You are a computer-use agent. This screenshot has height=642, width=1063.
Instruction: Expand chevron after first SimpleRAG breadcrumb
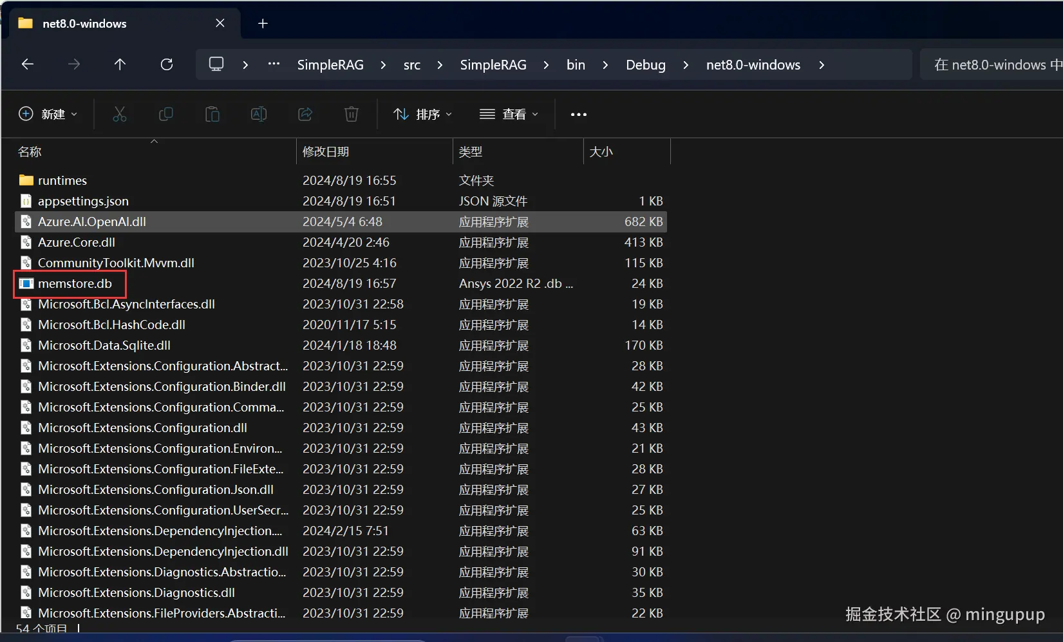pyautogui.click(x=383, y=65)
